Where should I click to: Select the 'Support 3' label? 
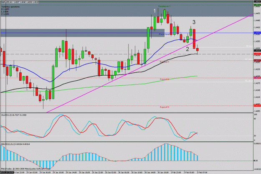point(165,107)
